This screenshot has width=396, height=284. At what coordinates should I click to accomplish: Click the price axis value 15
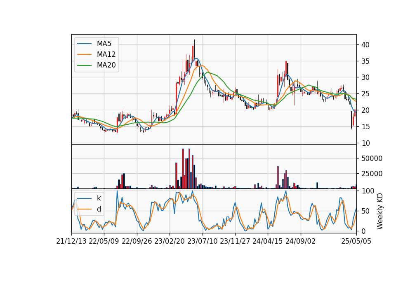365,127
